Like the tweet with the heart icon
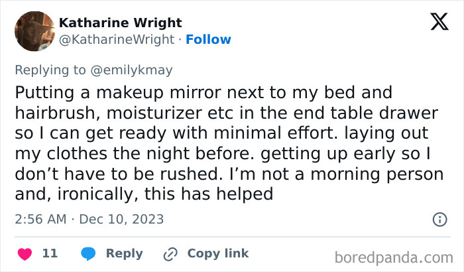Viewport: 464px width, 272px height. (x=25, y=253)
